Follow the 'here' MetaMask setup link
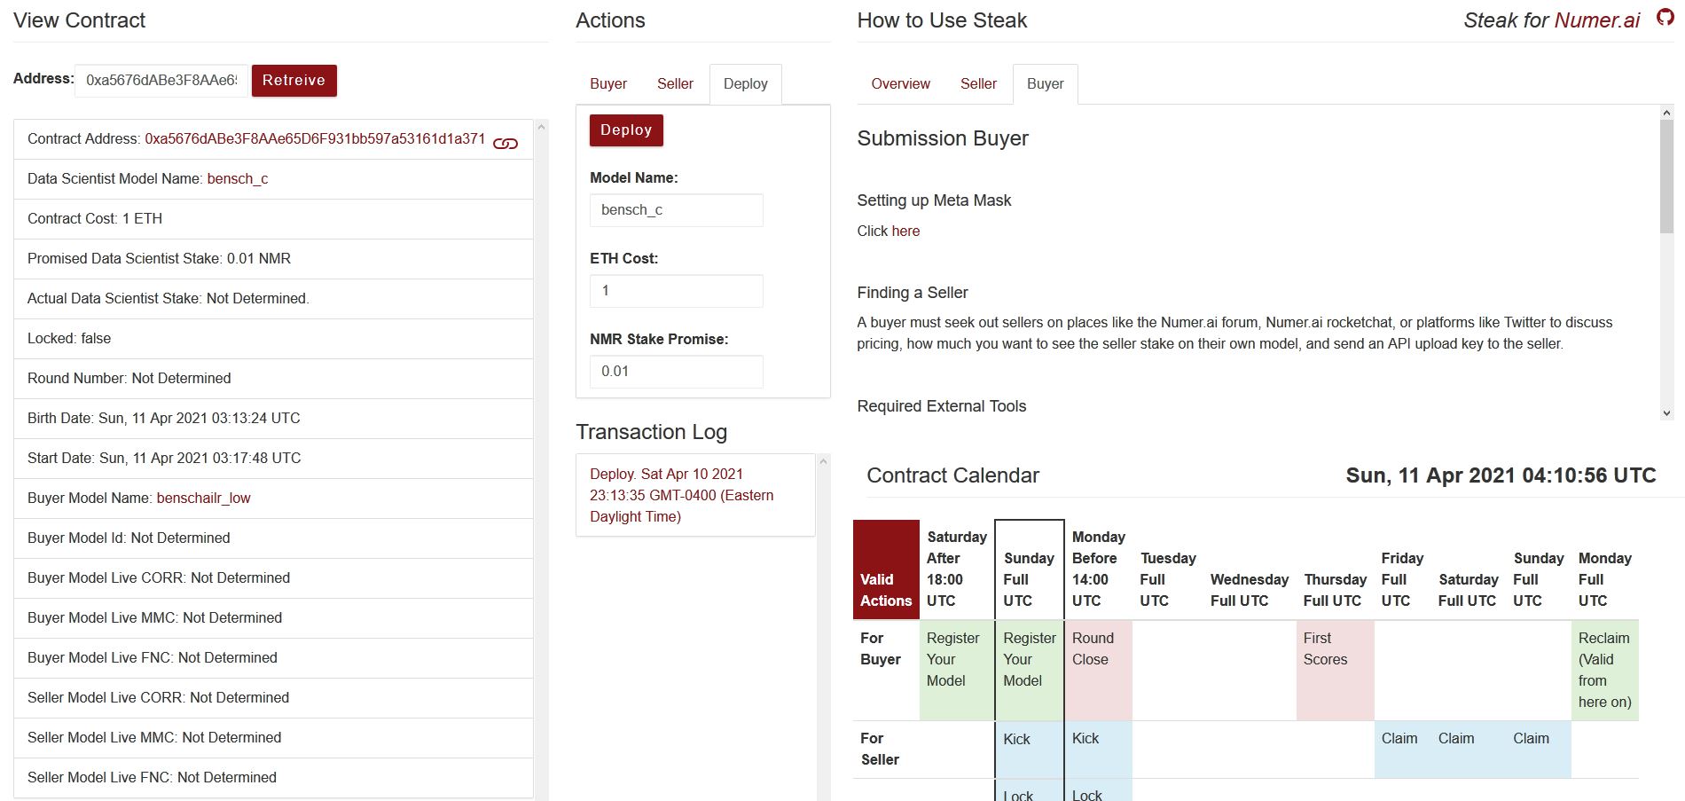Viewport: 1685px width, 801px height. (x=906, y=232)
